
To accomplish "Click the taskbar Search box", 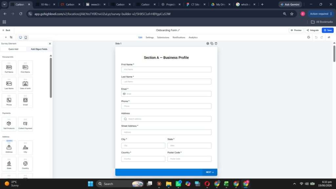I will [x=120, y=184].
